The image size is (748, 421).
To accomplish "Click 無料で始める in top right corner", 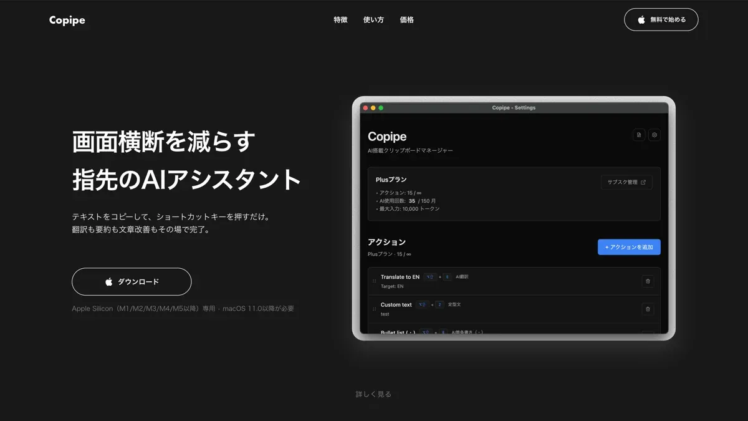I will coord(661,19).
